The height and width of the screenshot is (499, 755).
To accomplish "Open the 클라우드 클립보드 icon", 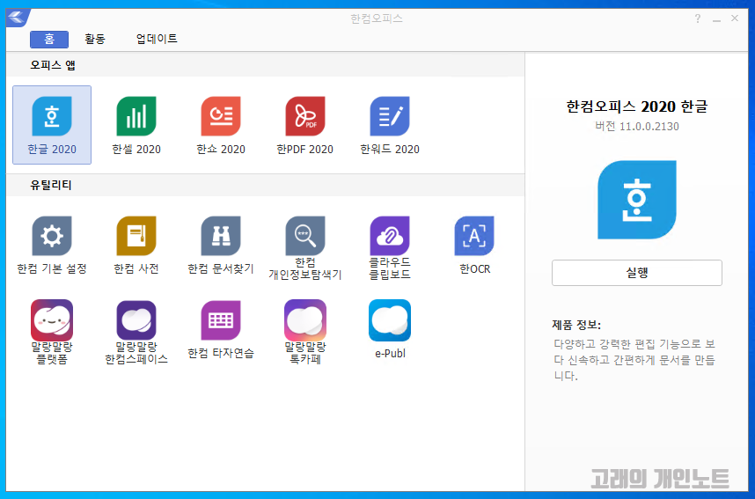I will point(390,236).
